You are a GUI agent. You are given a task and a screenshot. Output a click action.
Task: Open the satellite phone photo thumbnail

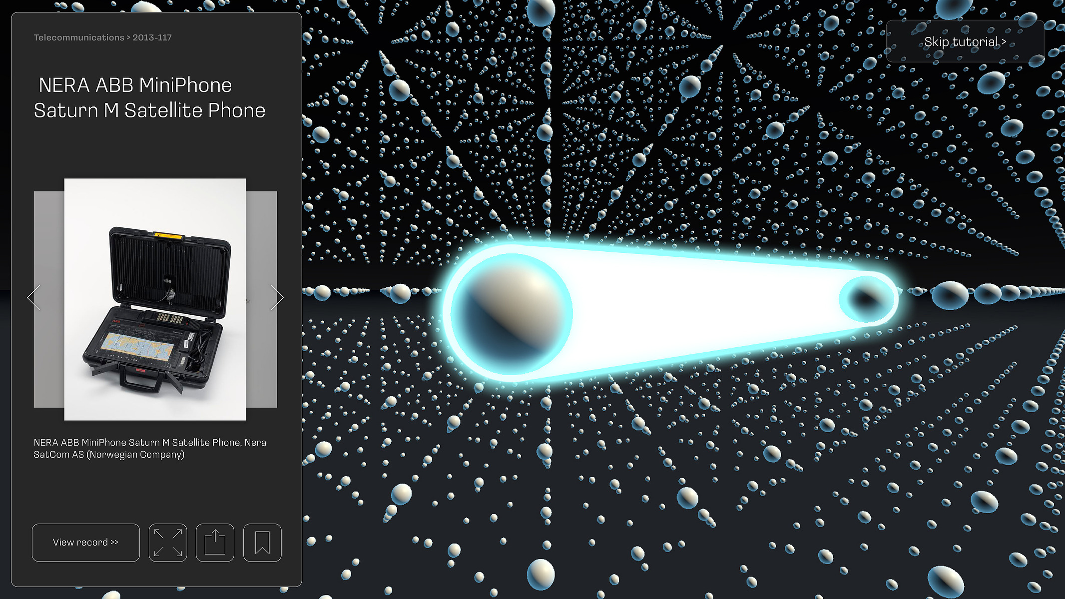pyautogui.click(x=155, y=299)
